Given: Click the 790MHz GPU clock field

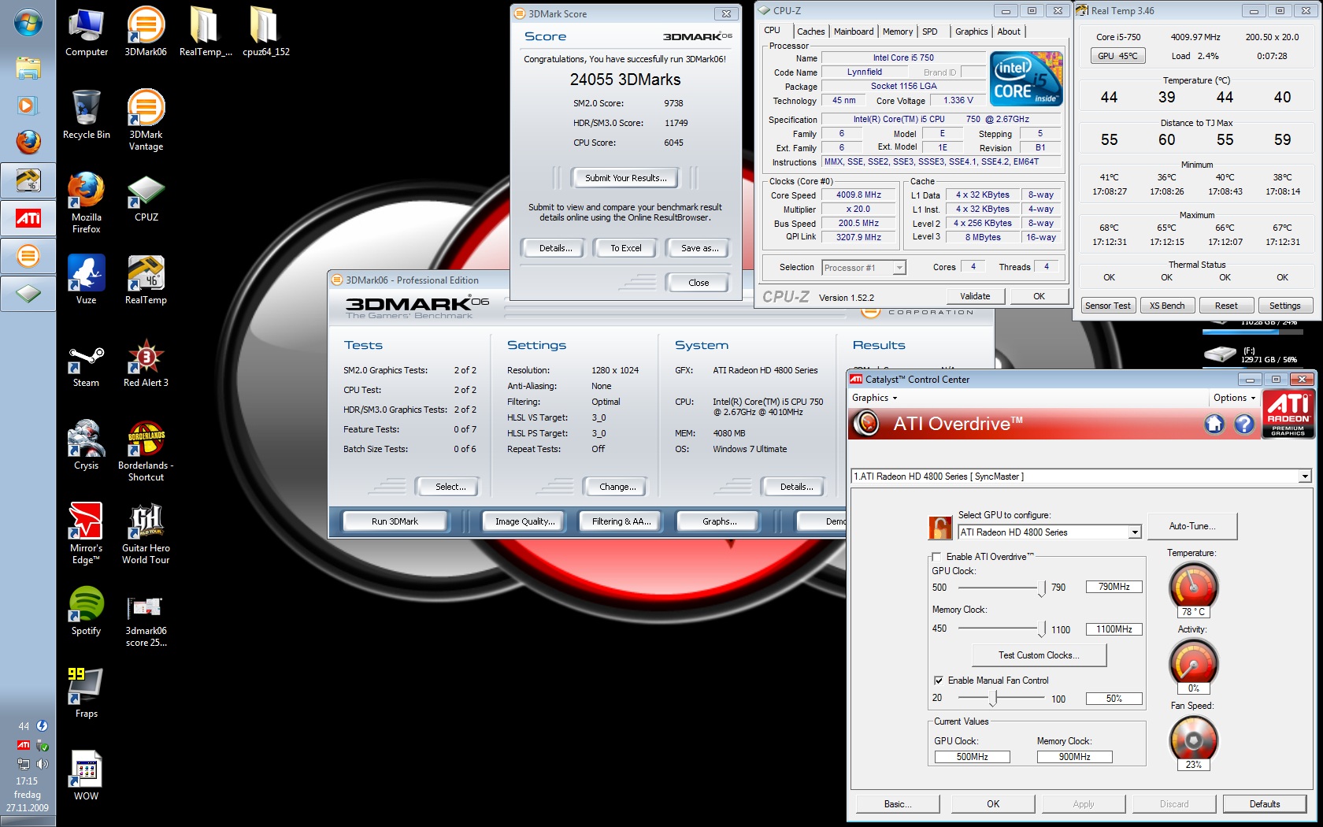Looking at the screenshot, I should pos(1114,587).
